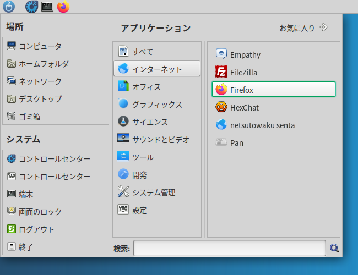Open the terminal launcher in the top panel
The width and height of the screenshot is (358, 275).
tap(47, 7)
